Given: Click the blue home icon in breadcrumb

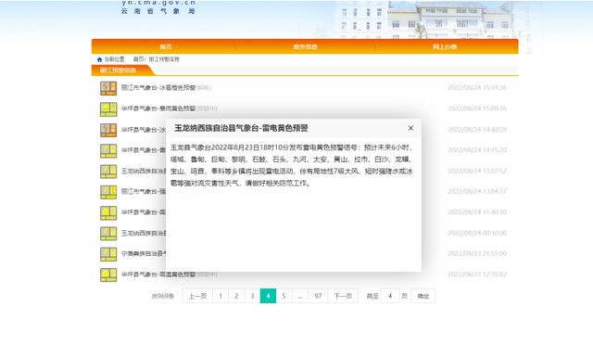Looking at the screenshot, I should pos(99,59).
